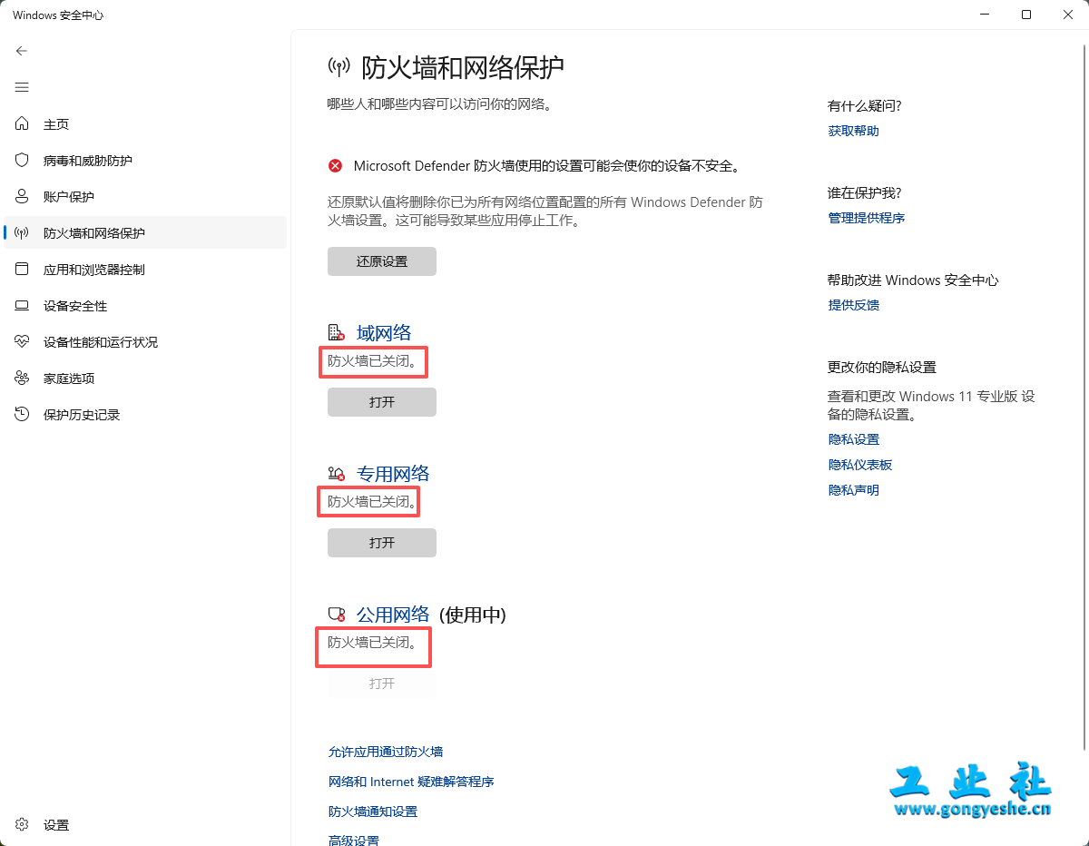The width and height of the screenshot is (1089, 846).
Task: Click the settings gear icon
Action: [23, 824]
